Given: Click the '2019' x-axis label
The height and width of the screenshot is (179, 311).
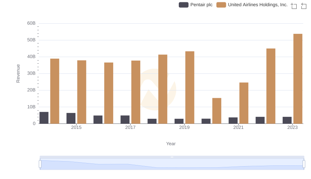Looking at the screenshot, I should pyautogui.click(x=184, y=127).
